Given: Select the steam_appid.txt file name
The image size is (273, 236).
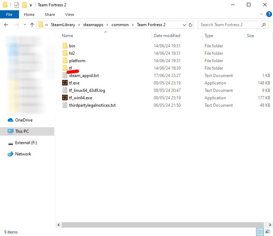Looking at the screenshot, I should point(84,76).
